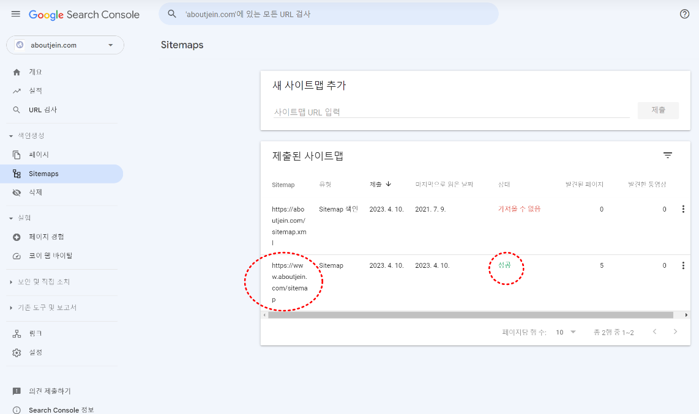Open the hamburger navigation menu
Image resolution: width=699 pixels, height=414 pixels.
click(x=15, y=14)
